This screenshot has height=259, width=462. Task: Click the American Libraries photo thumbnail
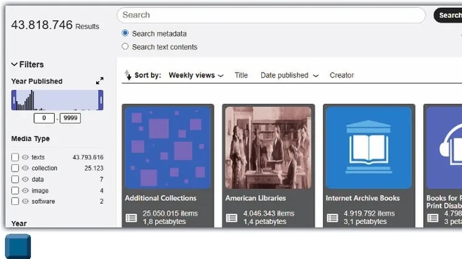(x=268, y=148)
